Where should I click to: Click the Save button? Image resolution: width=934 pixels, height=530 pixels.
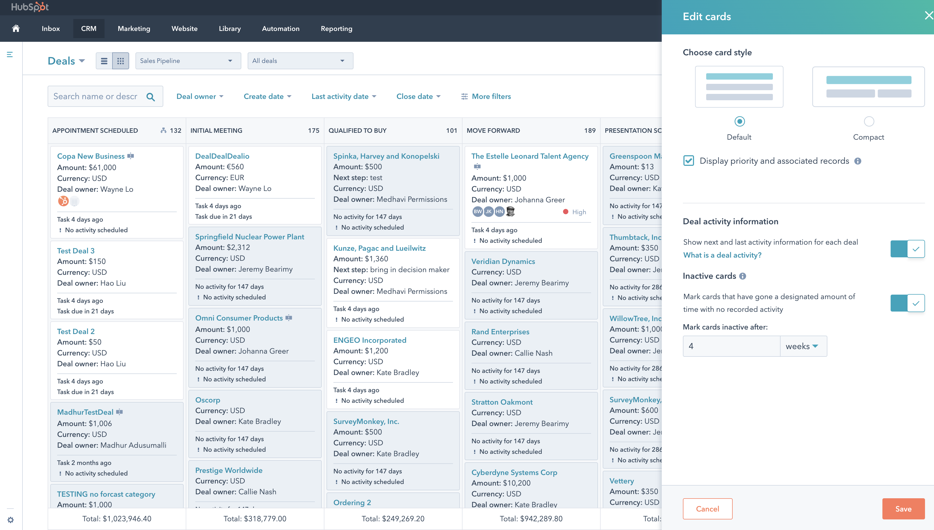[x=903, y=509]
